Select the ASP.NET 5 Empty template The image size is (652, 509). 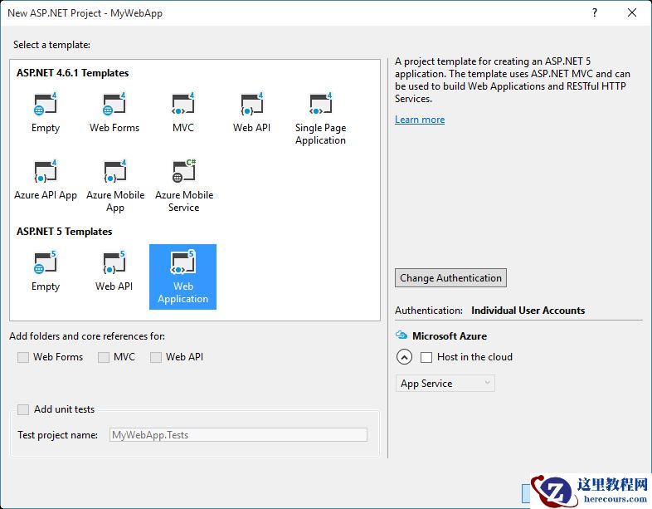pos(46,272)
